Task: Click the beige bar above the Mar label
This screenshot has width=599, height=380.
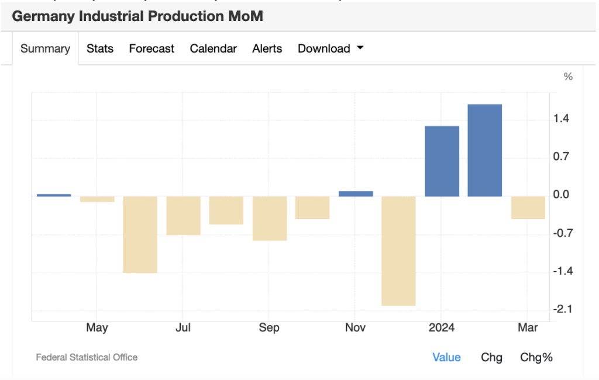Action: [x=528, y=208]
